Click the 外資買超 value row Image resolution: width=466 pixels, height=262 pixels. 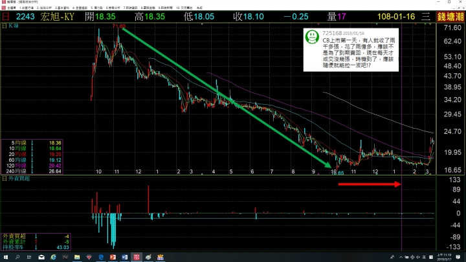(x=36, y=237)
